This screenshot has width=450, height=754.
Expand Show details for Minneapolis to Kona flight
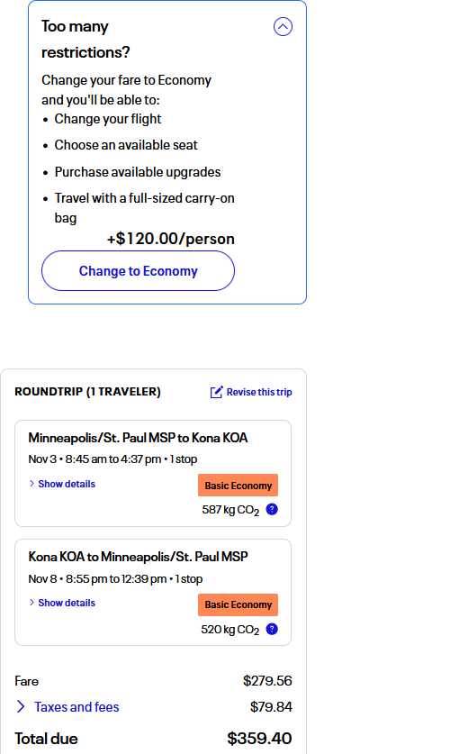[62, 484]
